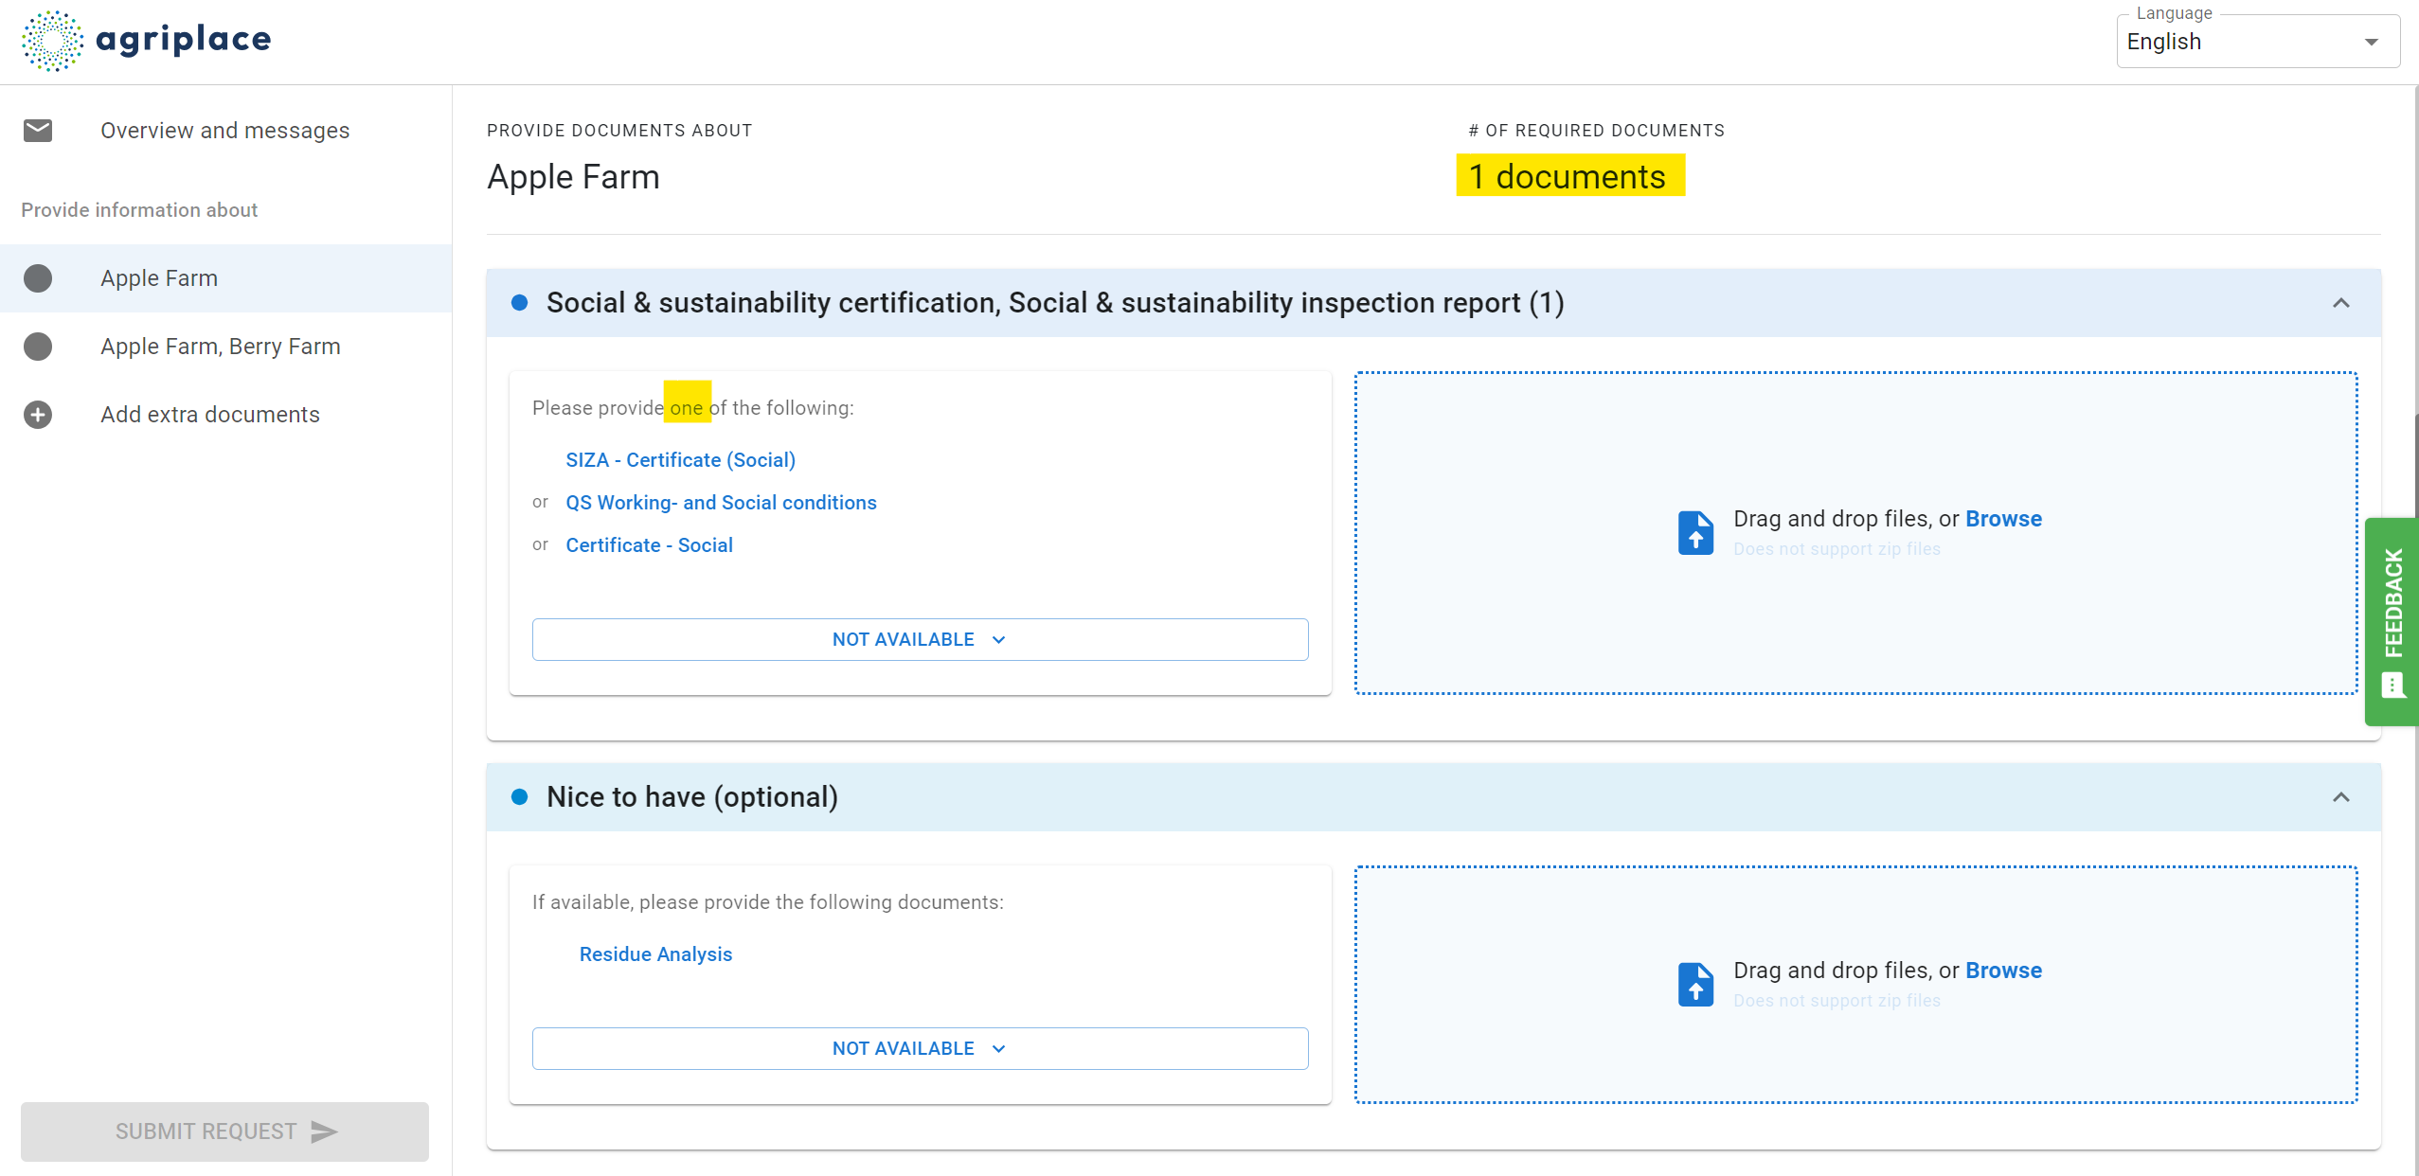This screenshot has width=2419, height=1176.
Task: Click Browse in the Social certification drop zone
Action: pos(2003,519)
